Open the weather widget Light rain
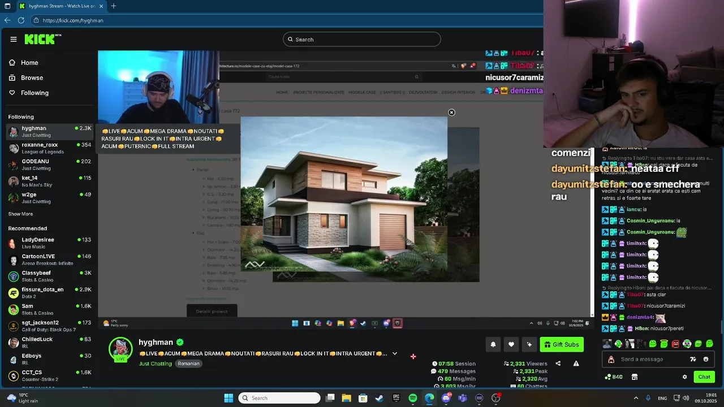This screenshot has height=407, width=724. (24, 398)
